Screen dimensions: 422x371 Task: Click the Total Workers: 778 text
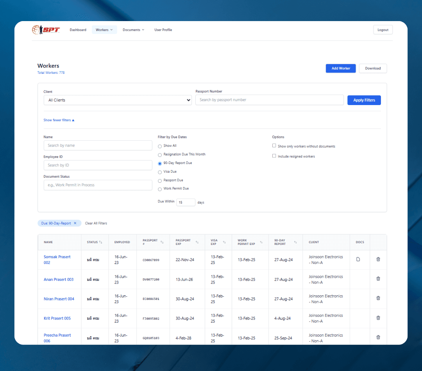[51, 73]
